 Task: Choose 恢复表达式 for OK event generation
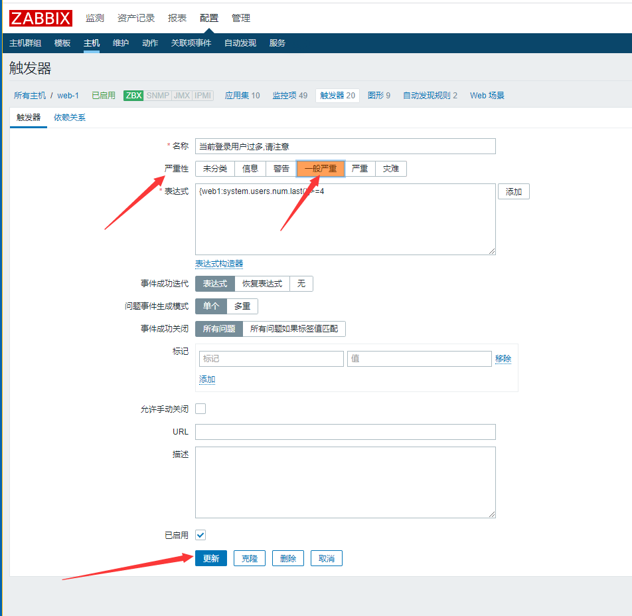[x=262, y=284]
